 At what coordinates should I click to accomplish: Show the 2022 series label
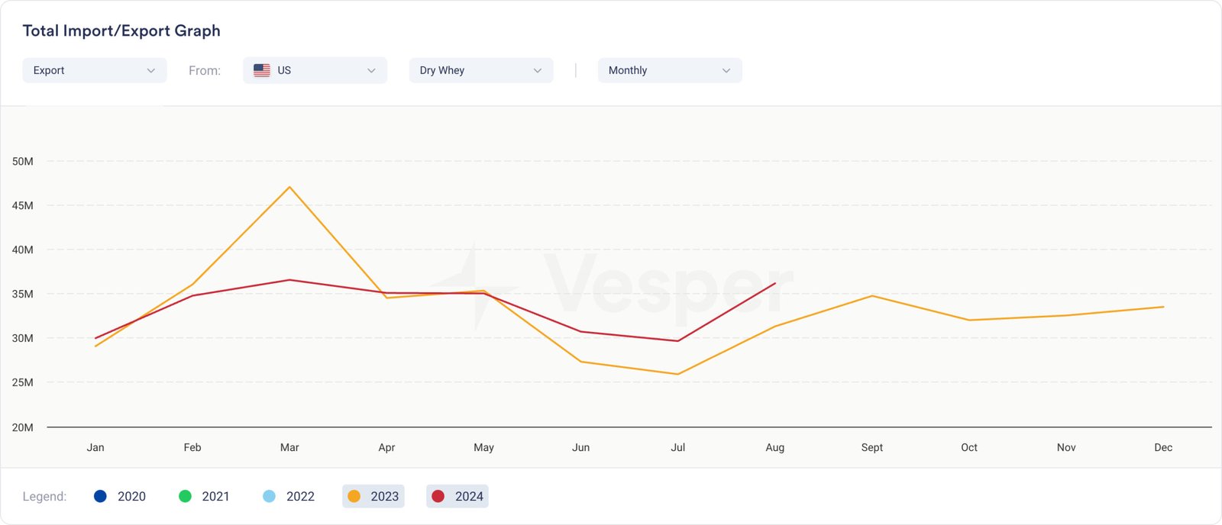[300, 496]
